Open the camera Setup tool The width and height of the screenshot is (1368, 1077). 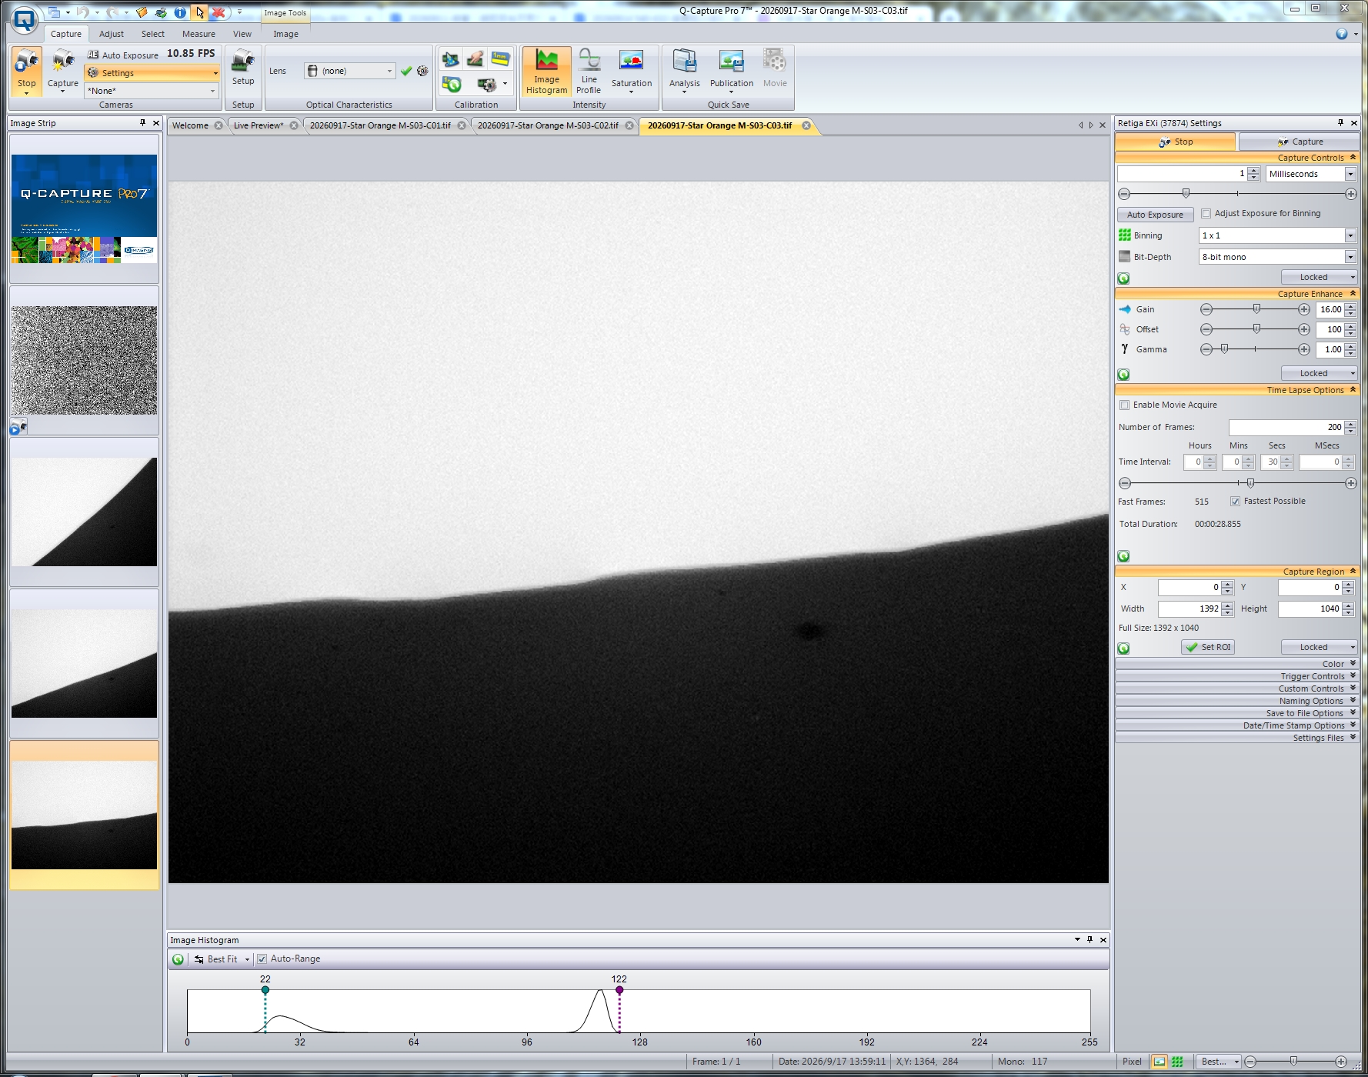coord(243,67)
